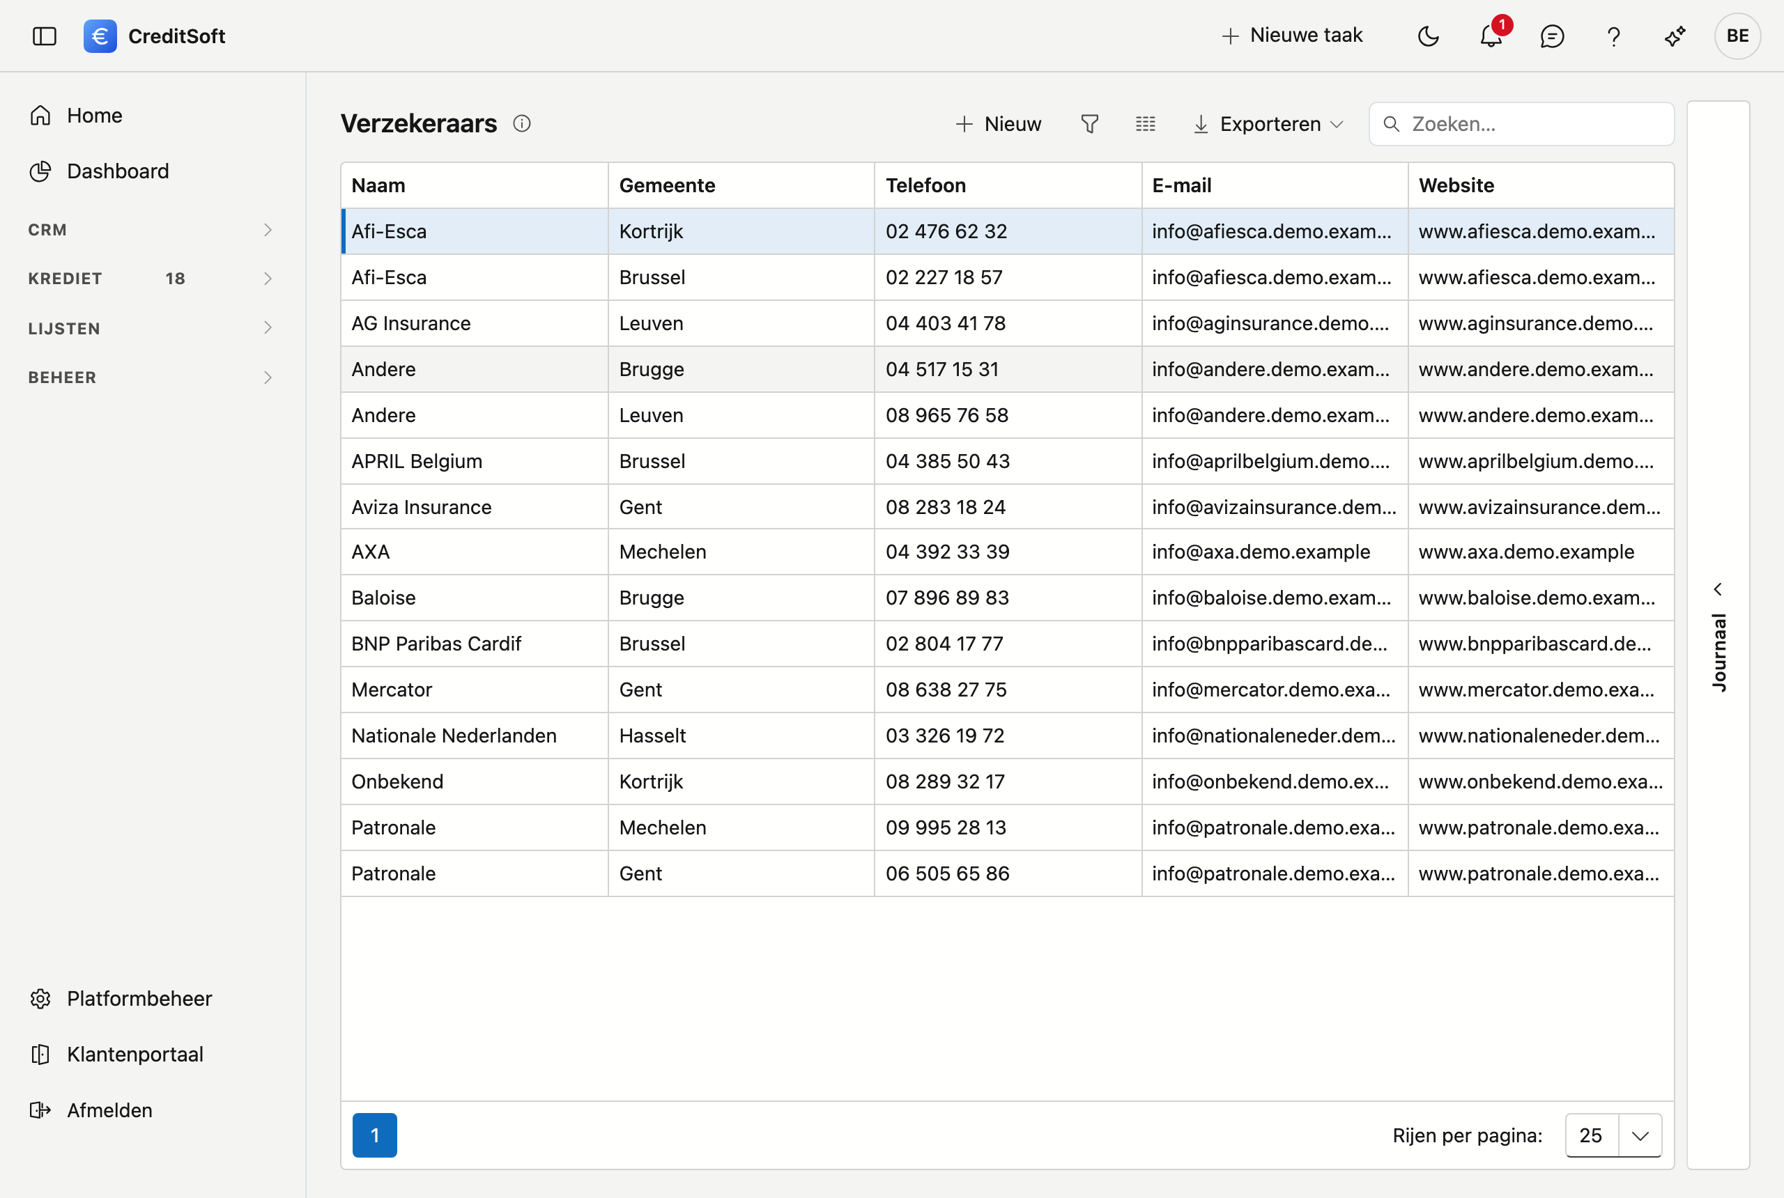Select the Aviza Insurance row name
This screenshot has height=1198, width=1784.
[421, 506]
